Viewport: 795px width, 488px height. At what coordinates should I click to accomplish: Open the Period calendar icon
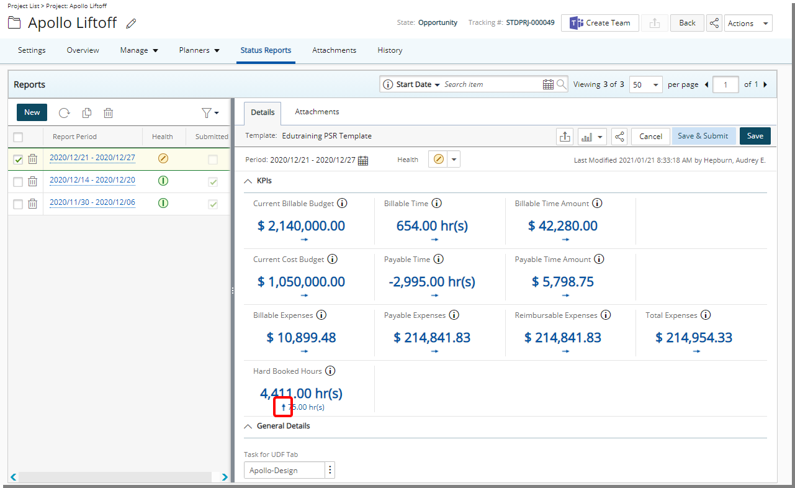[363, 160]
